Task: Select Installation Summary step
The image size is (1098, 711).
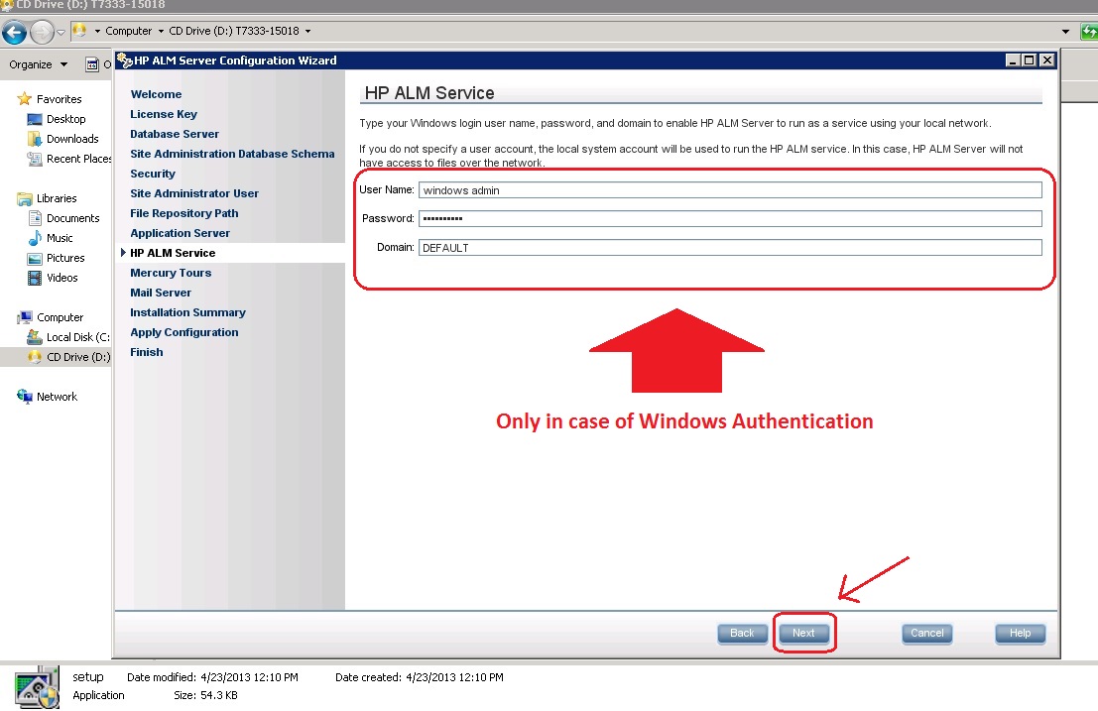Action: tap(187, 312)
